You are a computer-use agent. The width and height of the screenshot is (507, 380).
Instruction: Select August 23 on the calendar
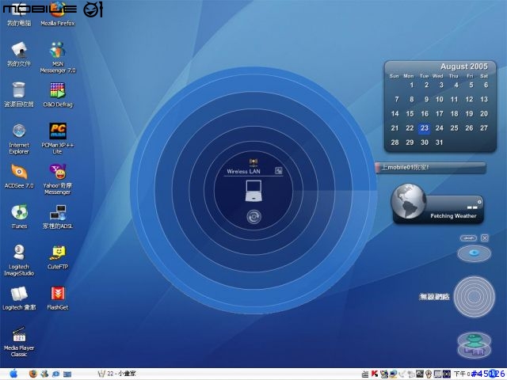click(x=425, y=128)
